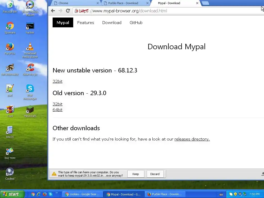Open the teh interwebz raccoon icon

point(10,70)
